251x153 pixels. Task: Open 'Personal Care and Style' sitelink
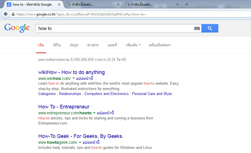point(152,94)
